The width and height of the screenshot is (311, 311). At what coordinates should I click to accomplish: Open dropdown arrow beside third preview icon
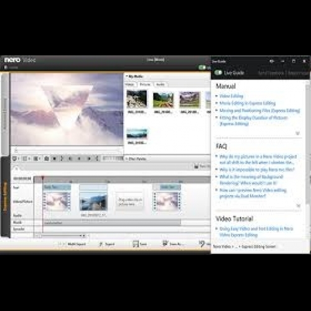click(x=39, y=159)
